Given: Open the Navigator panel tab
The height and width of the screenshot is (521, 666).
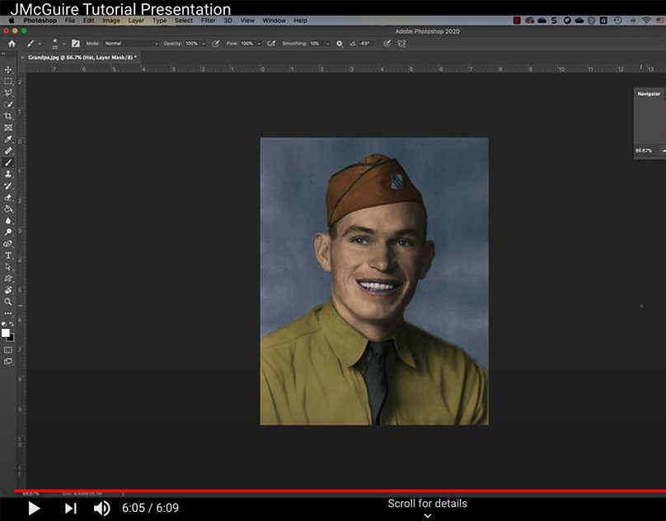Looking at the screenshot, I should point(649,93).
